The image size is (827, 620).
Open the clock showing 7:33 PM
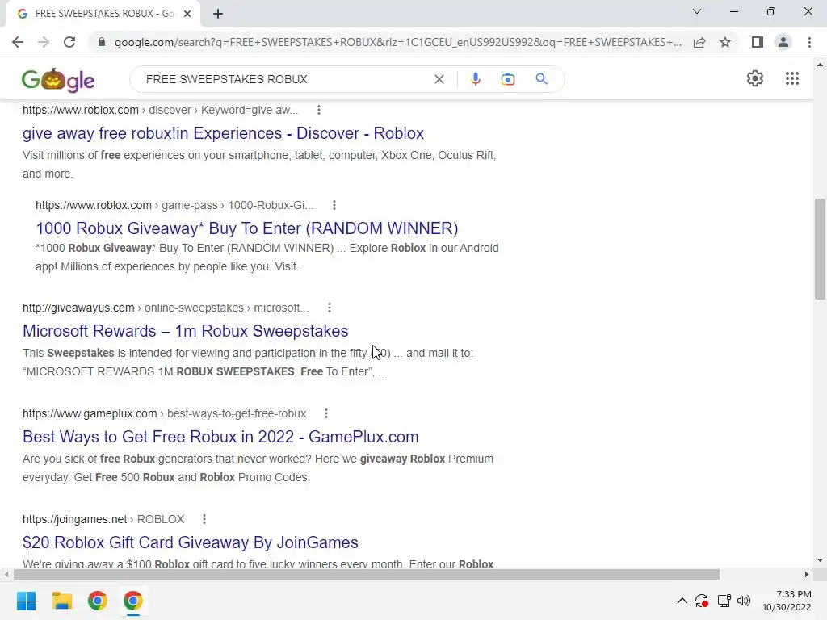(x=787, y=601)
